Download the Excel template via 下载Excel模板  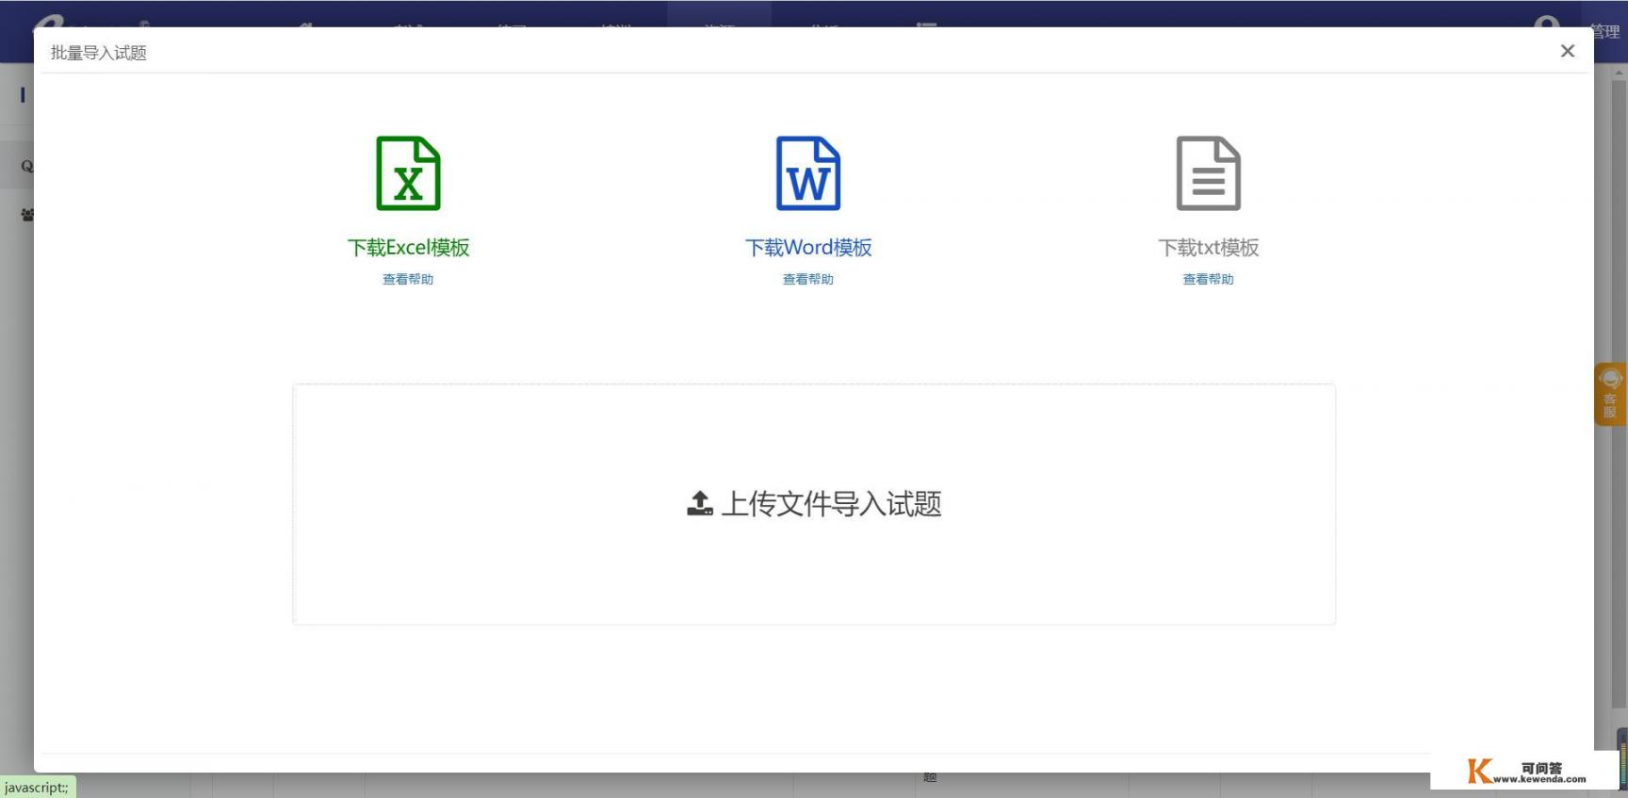[x=408, y=248]
